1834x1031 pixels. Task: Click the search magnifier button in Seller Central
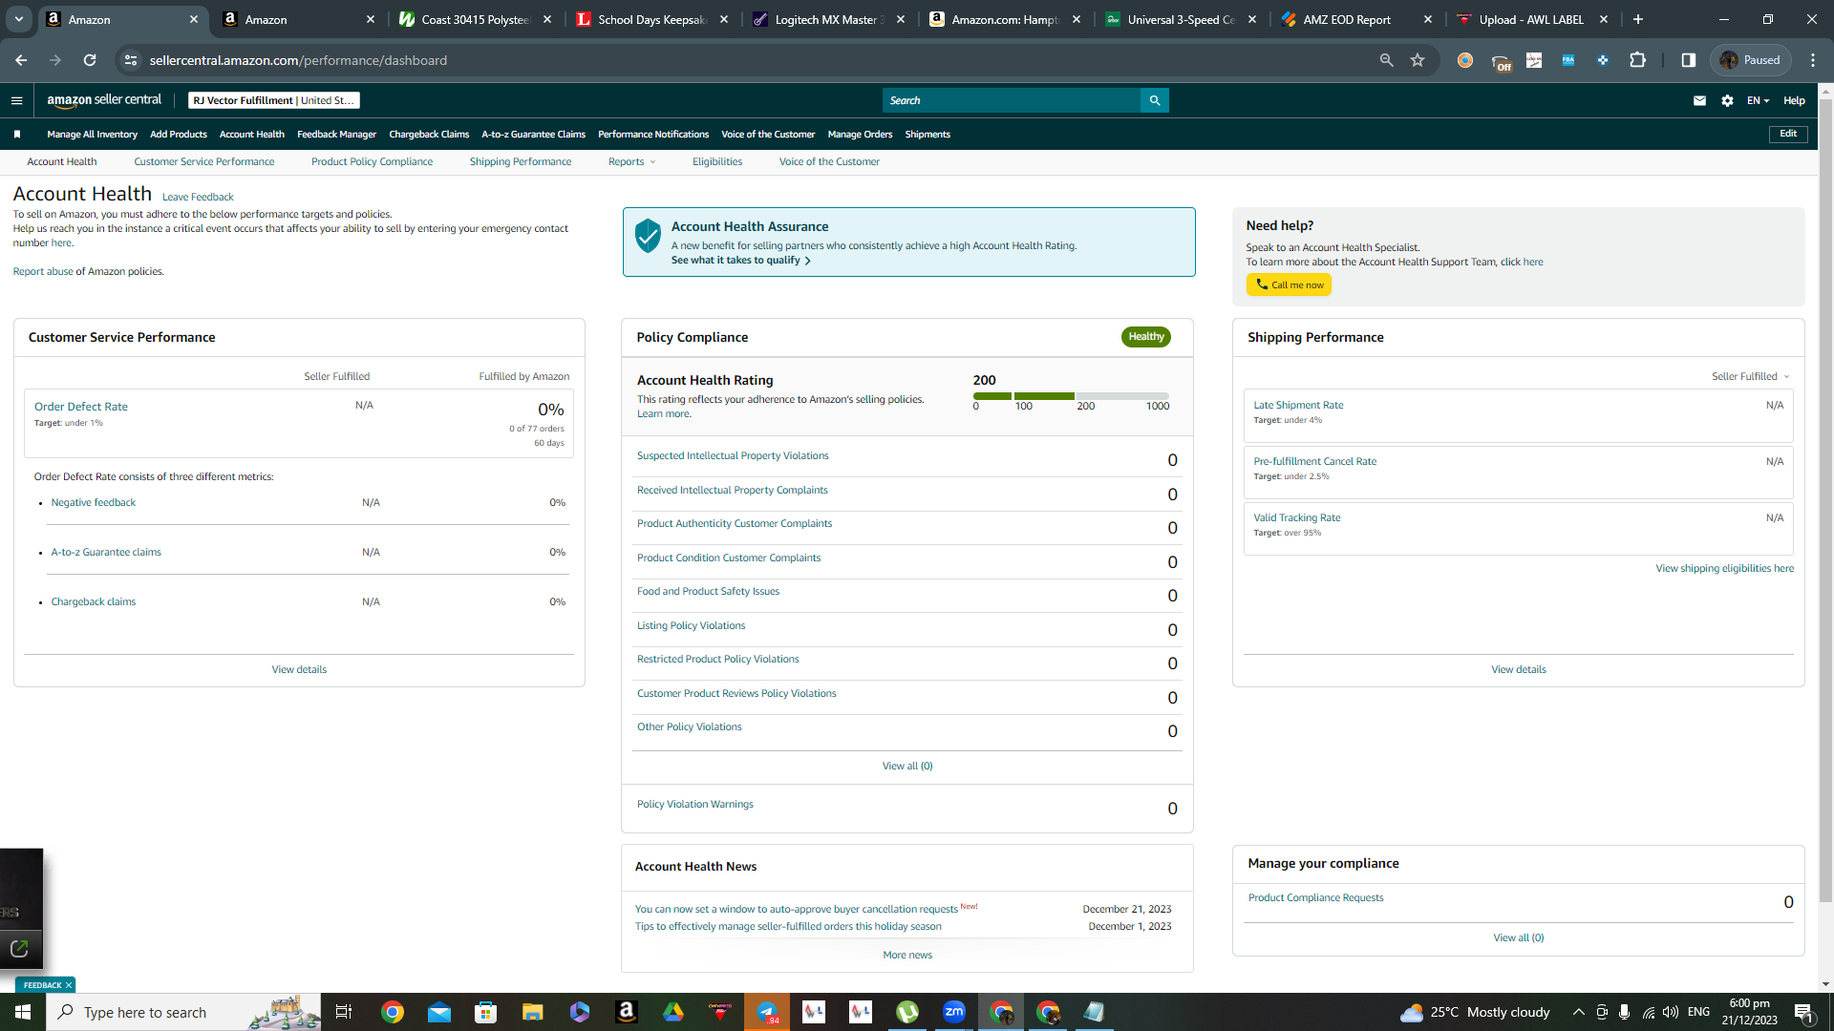[1155, 100]
